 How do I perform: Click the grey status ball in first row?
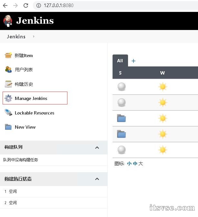point(122,87)
